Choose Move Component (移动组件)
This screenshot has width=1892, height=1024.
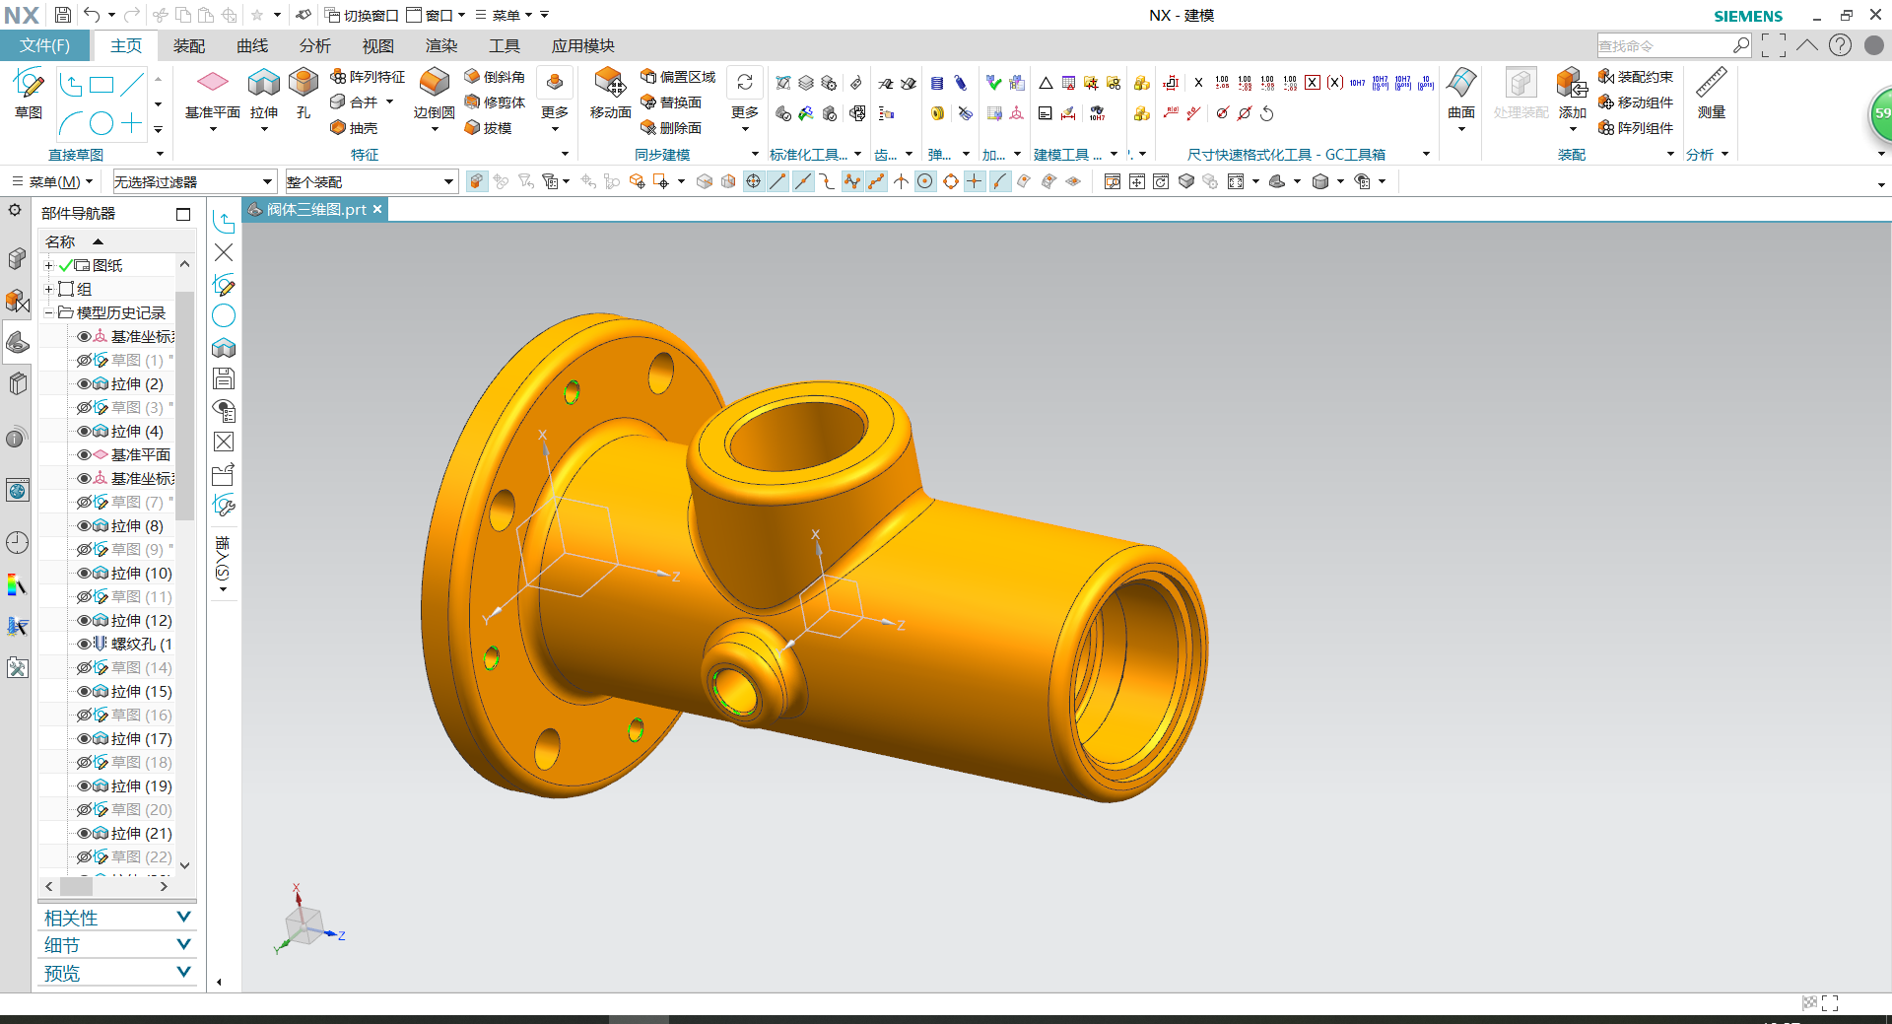coord(1636,102)
